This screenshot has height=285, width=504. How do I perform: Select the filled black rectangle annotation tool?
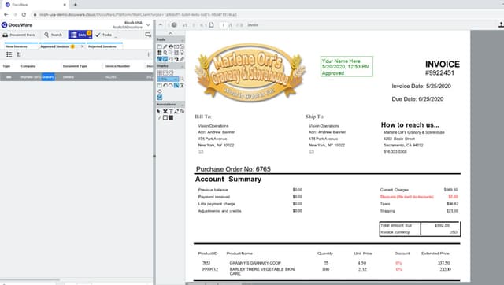coord(171,117)
